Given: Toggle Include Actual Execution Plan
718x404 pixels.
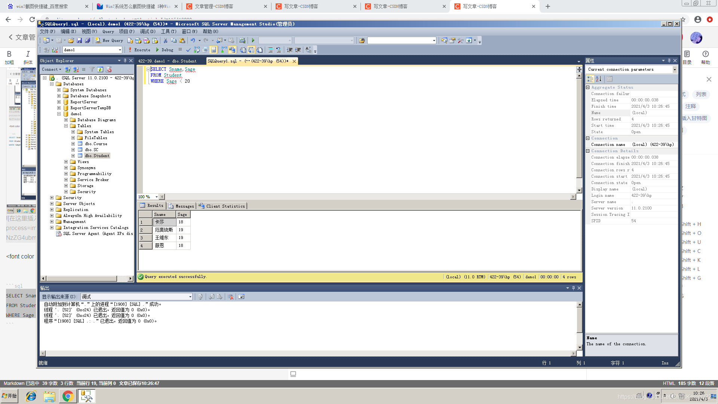Looking at the screenshot, I should [224, 50].
